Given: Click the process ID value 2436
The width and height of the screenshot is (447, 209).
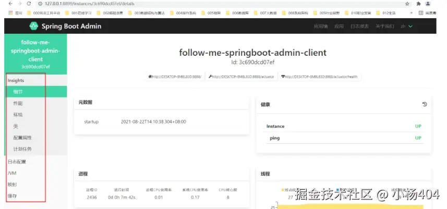Looking at the screenshot, I should (x=91, y=197).
